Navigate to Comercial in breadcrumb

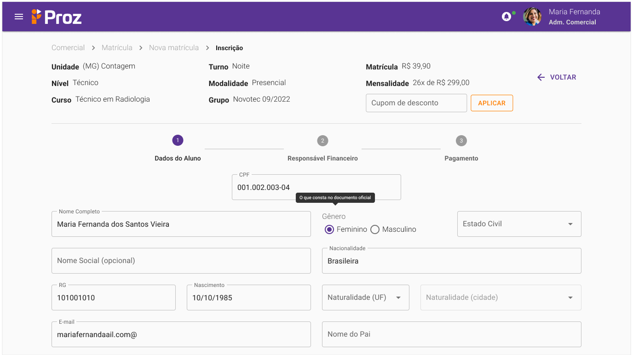(68, 48)
